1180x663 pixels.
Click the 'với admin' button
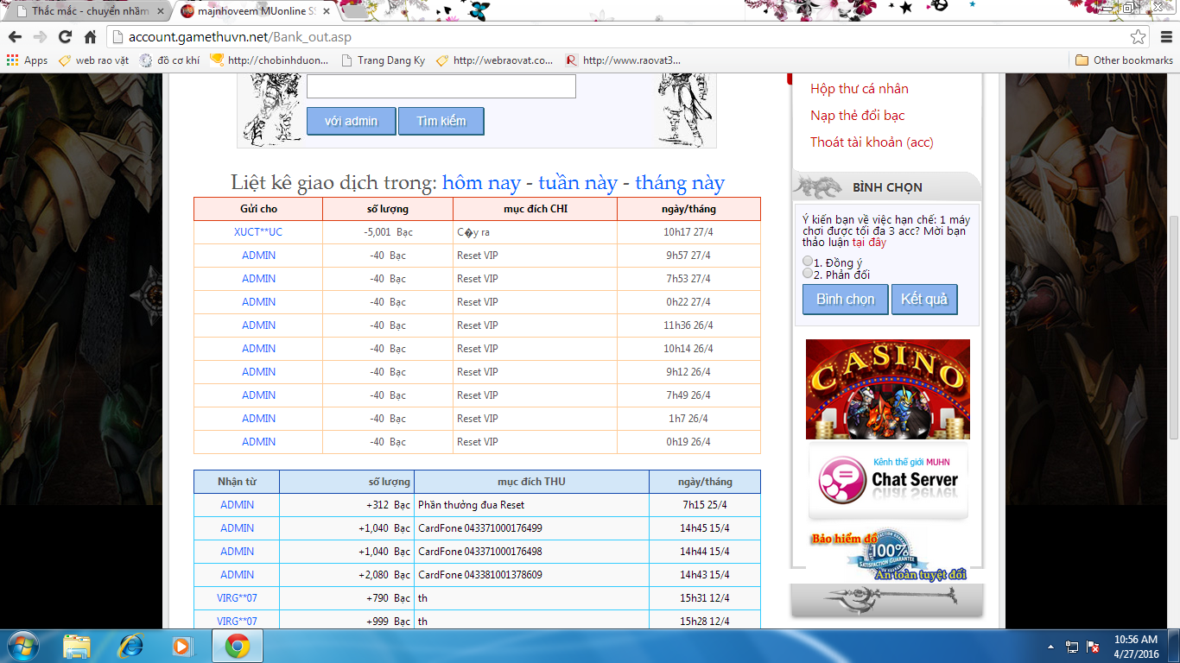click(352, 121)
